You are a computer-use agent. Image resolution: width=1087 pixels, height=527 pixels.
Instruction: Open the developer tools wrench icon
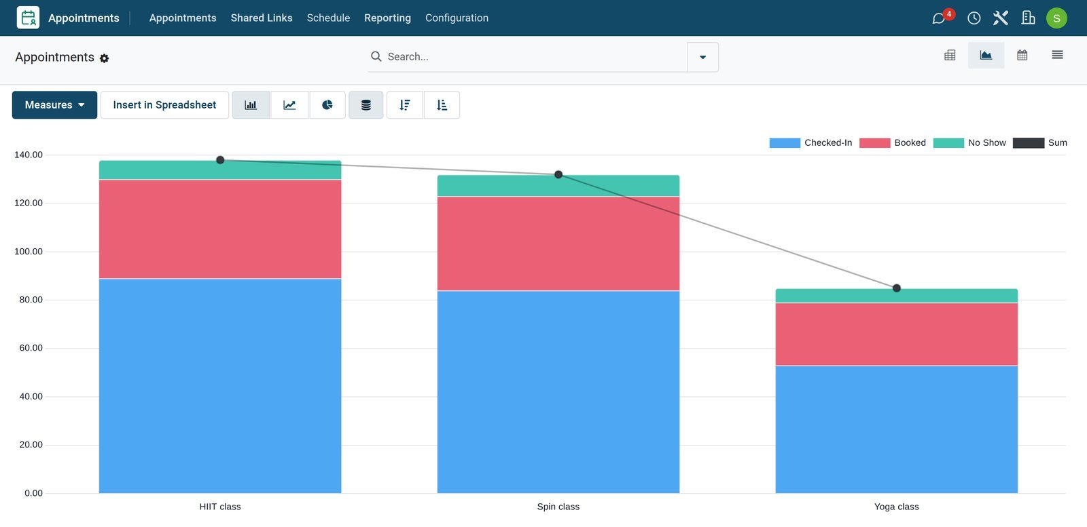click(x=1000, y=18)
